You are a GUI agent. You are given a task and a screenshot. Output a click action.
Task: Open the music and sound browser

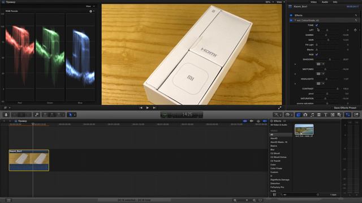pos(312,114)
